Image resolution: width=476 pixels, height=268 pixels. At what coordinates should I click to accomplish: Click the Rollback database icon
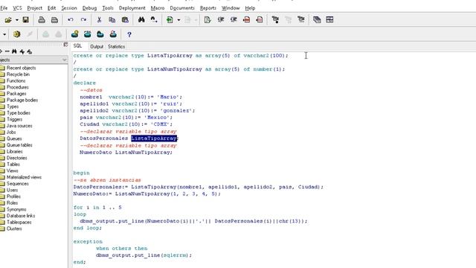pyautogui.click(x=88, y=34)
